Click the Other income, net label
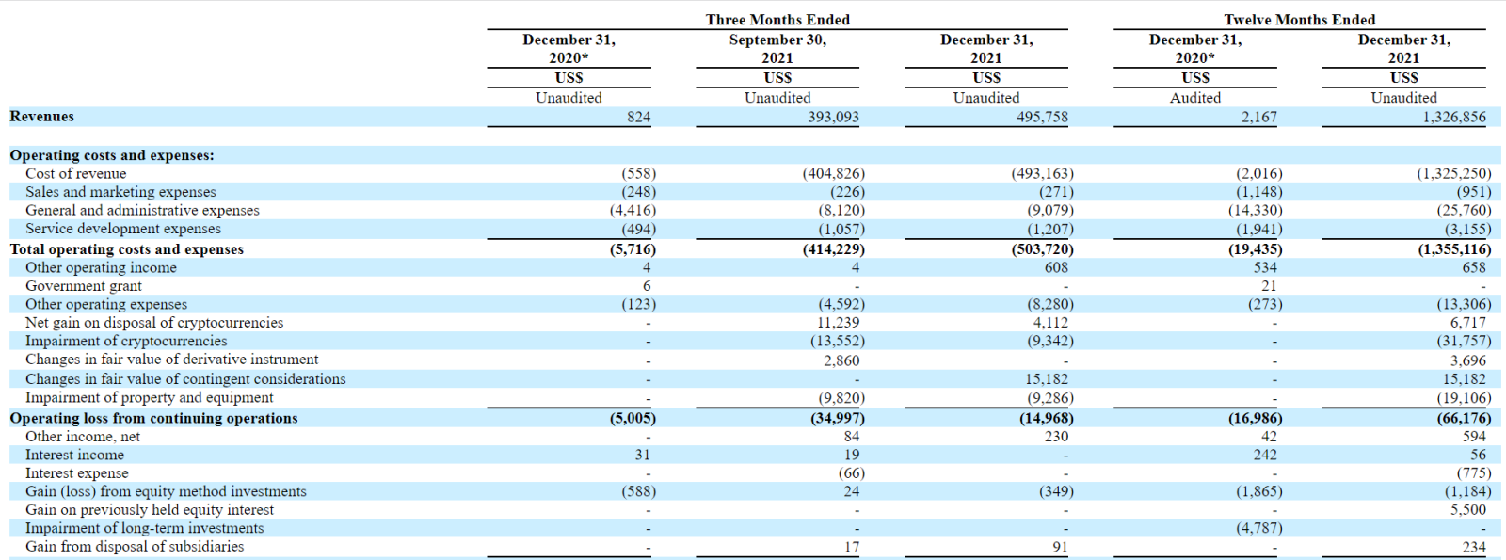The width and height of the screenshot is (1506, 560). [83, 437]
